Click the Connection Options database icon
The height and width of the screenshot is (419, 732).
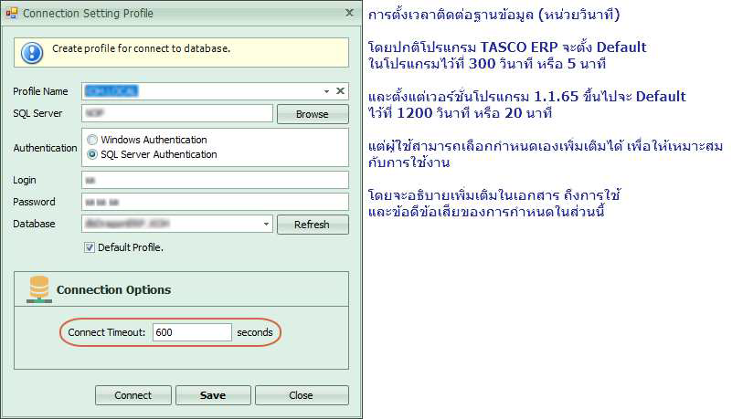point(39,289)
